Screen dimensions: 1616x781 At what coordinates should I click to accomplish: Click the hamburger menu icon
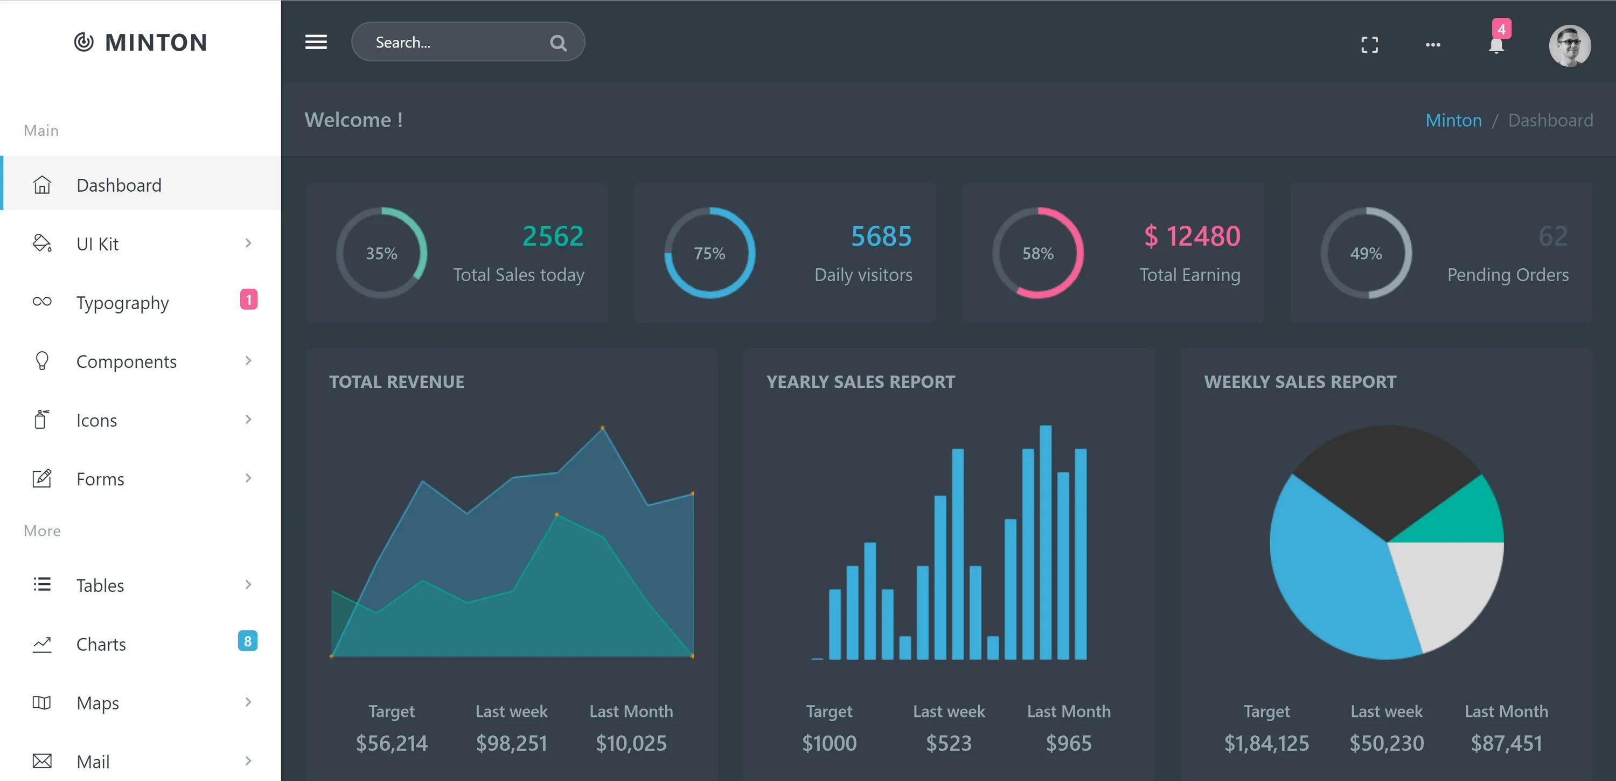pos(316,42)
